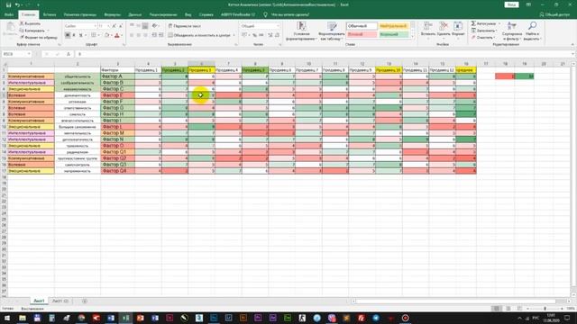Click the red font color icon

pos(117,35)
